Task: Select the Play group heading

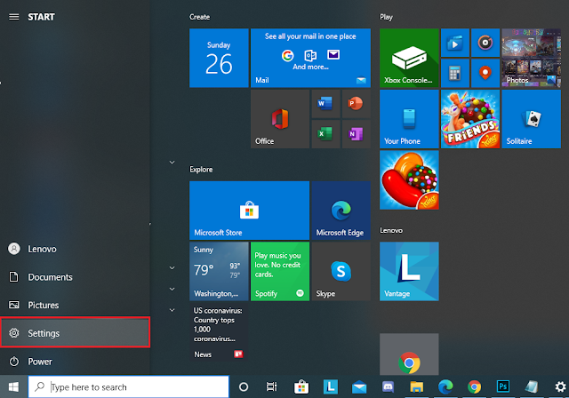Action: click(x=386, y=17)
